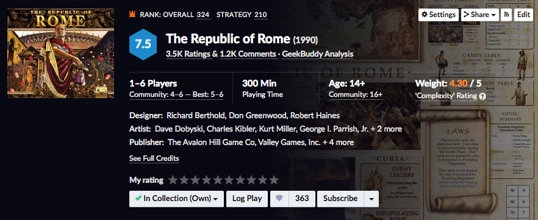Click the Log Play button
This screenshot has height=220, width=538.
click(x=247, y=199)
